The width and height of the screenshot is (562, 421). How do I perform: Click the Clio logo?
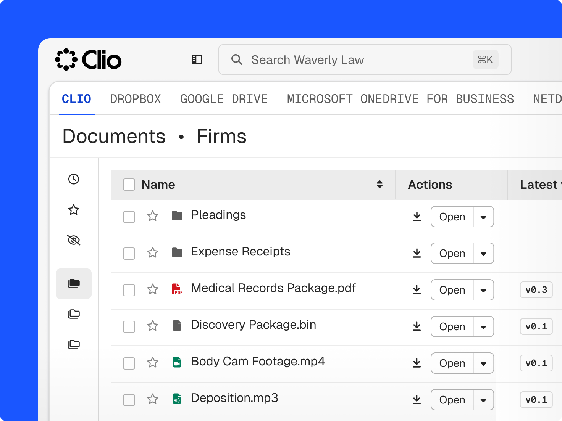(88, 59)
